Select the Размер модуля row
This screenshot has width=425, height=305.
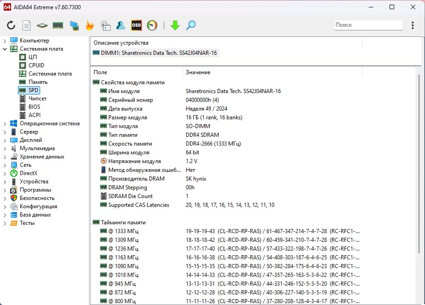click(x=230, y=117)
